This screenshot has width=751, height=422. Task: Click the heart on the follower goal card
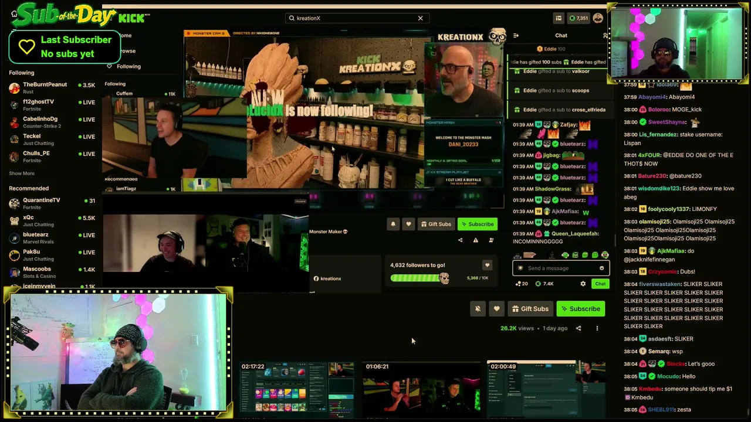pos(487,266)
